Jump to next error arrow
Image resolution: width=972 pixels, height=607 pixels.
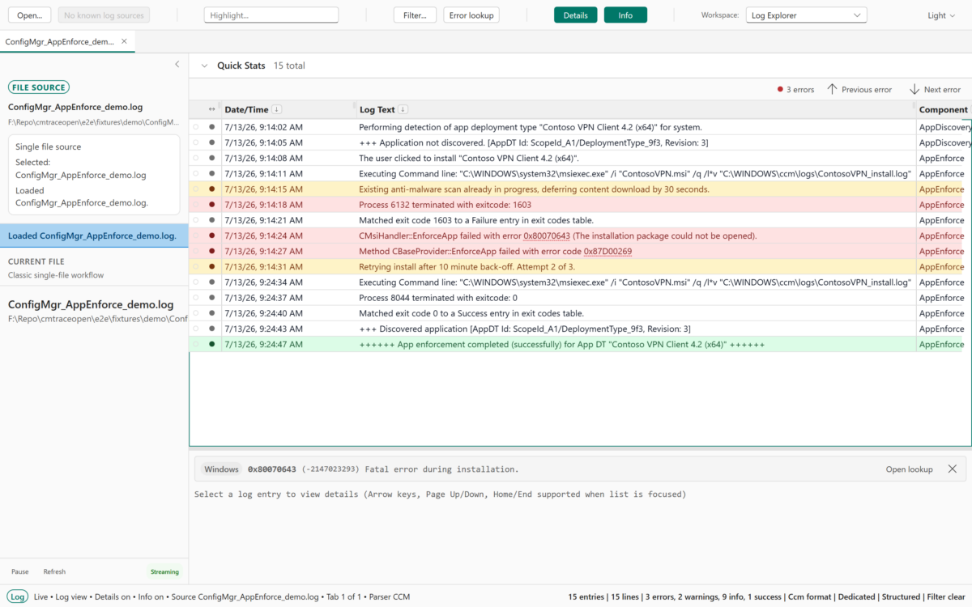tap(914, 89)
